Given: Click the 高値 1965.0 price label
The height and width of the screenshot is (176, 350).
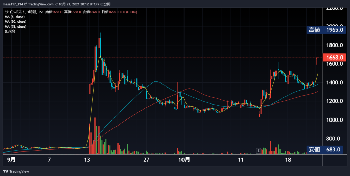Looking at the screenshot, I should [x=326, y=30].
